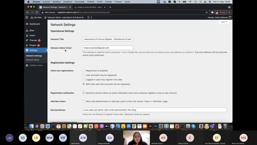Expand the Help dropdown tab
The height and width of the screenshot is (145, 257).
coord(224,22)
